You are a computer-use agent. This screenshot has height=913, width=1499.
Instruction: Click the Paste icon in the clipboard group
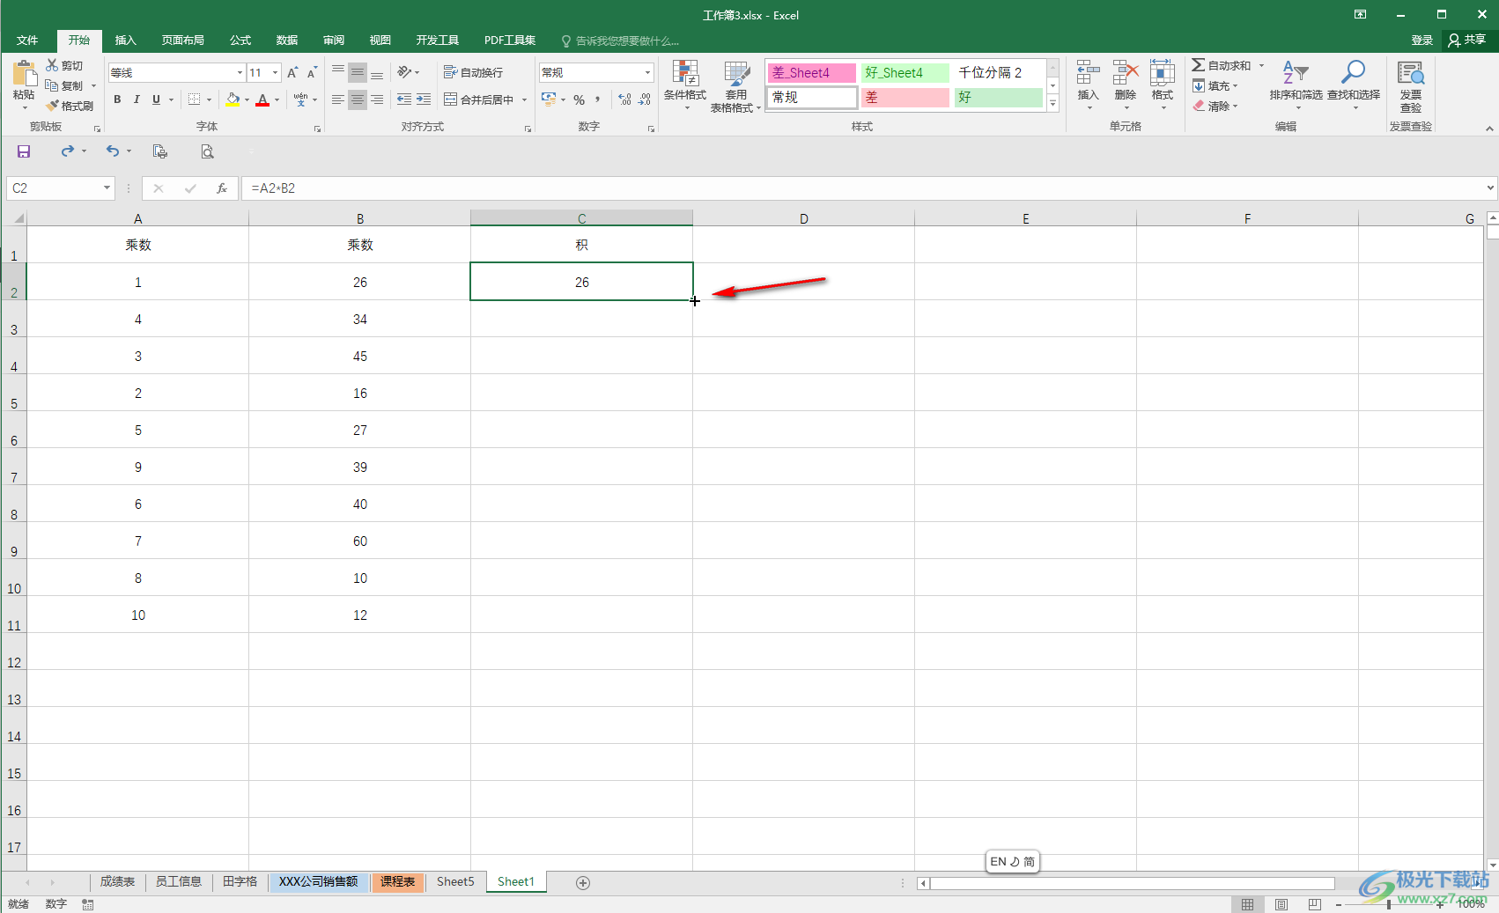coord(24,74)
